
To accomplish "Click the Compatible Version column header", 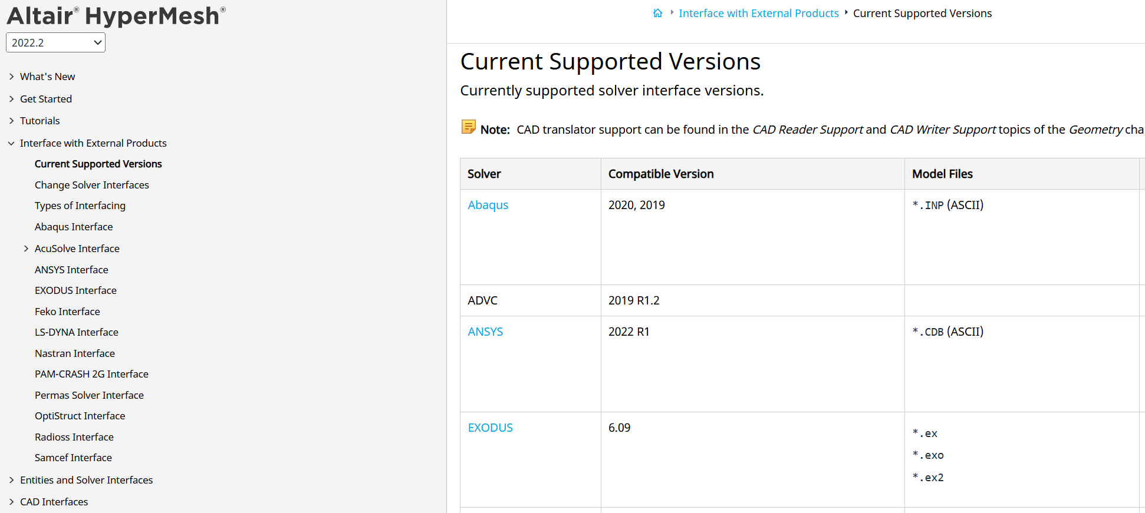I will tap(753, 174).
